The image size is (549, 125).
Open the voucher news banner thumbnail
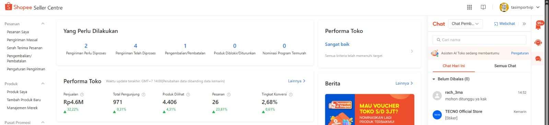370,110
